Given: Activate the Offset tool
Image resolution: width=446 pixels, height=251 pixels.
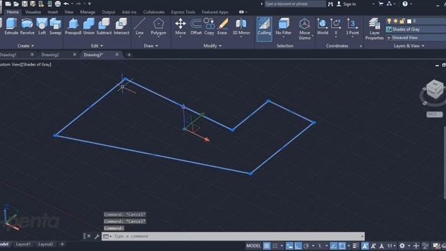Looking at the screenshot, I should click(196, 26).
